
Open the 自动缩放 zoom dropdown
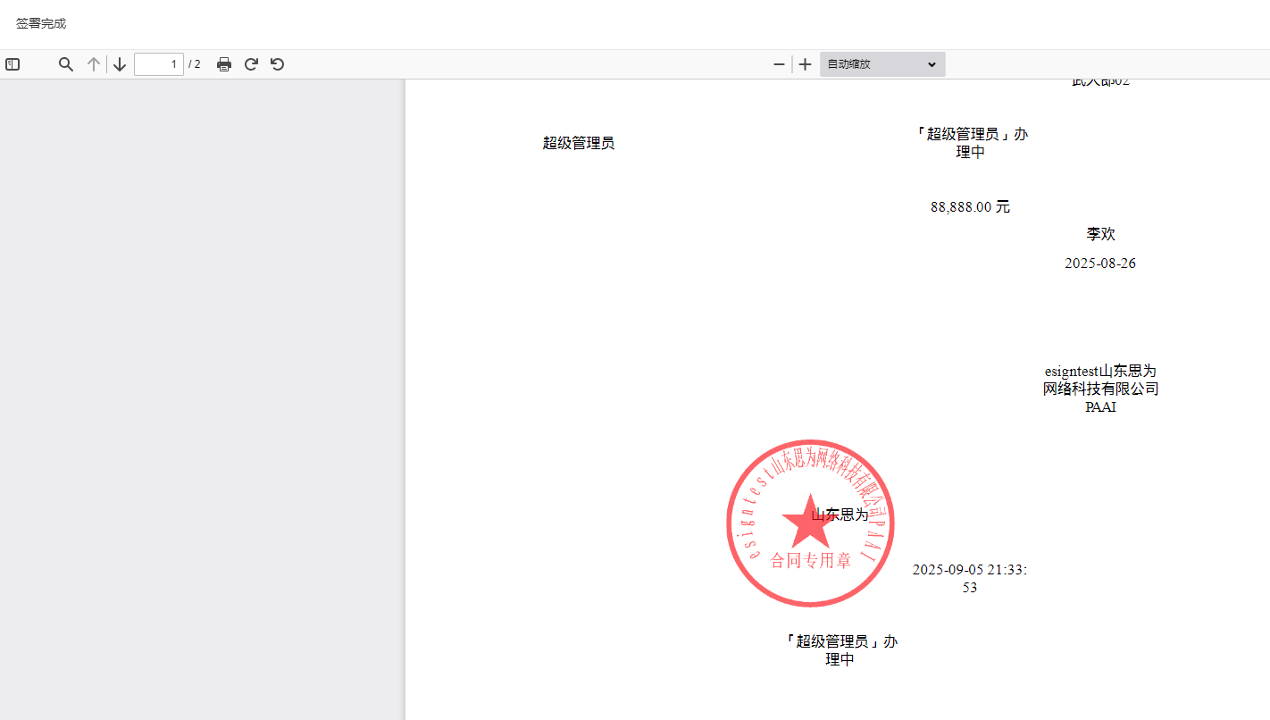pyautogui.click(x=882, y=64)
